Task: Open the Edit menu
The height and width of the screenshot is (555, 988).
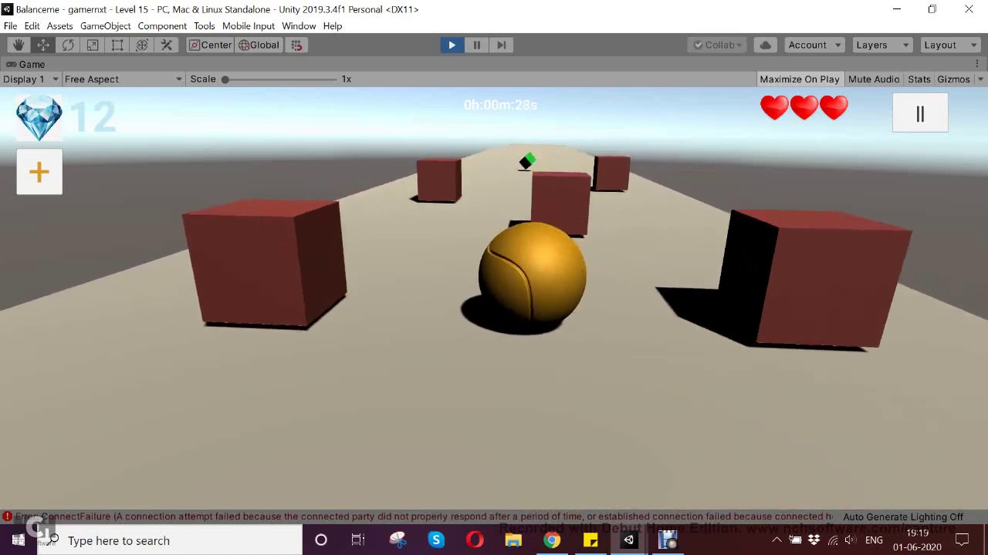Action: 32,25
